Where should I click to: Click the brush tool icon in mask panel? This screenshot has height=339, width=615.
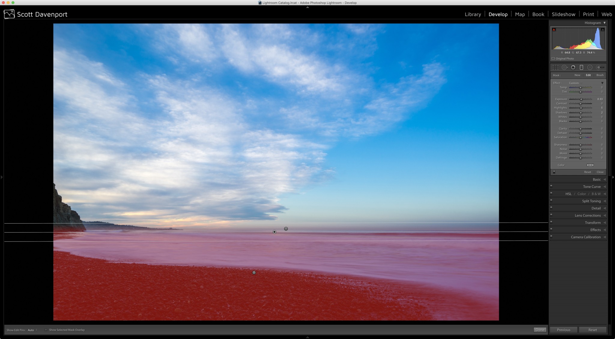[600, 75]
